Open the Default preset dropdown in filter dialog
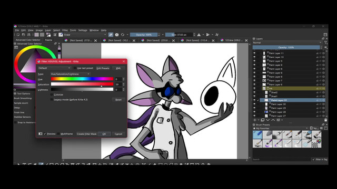The width and height of the screenshot is (337, 189). point(54,68)
